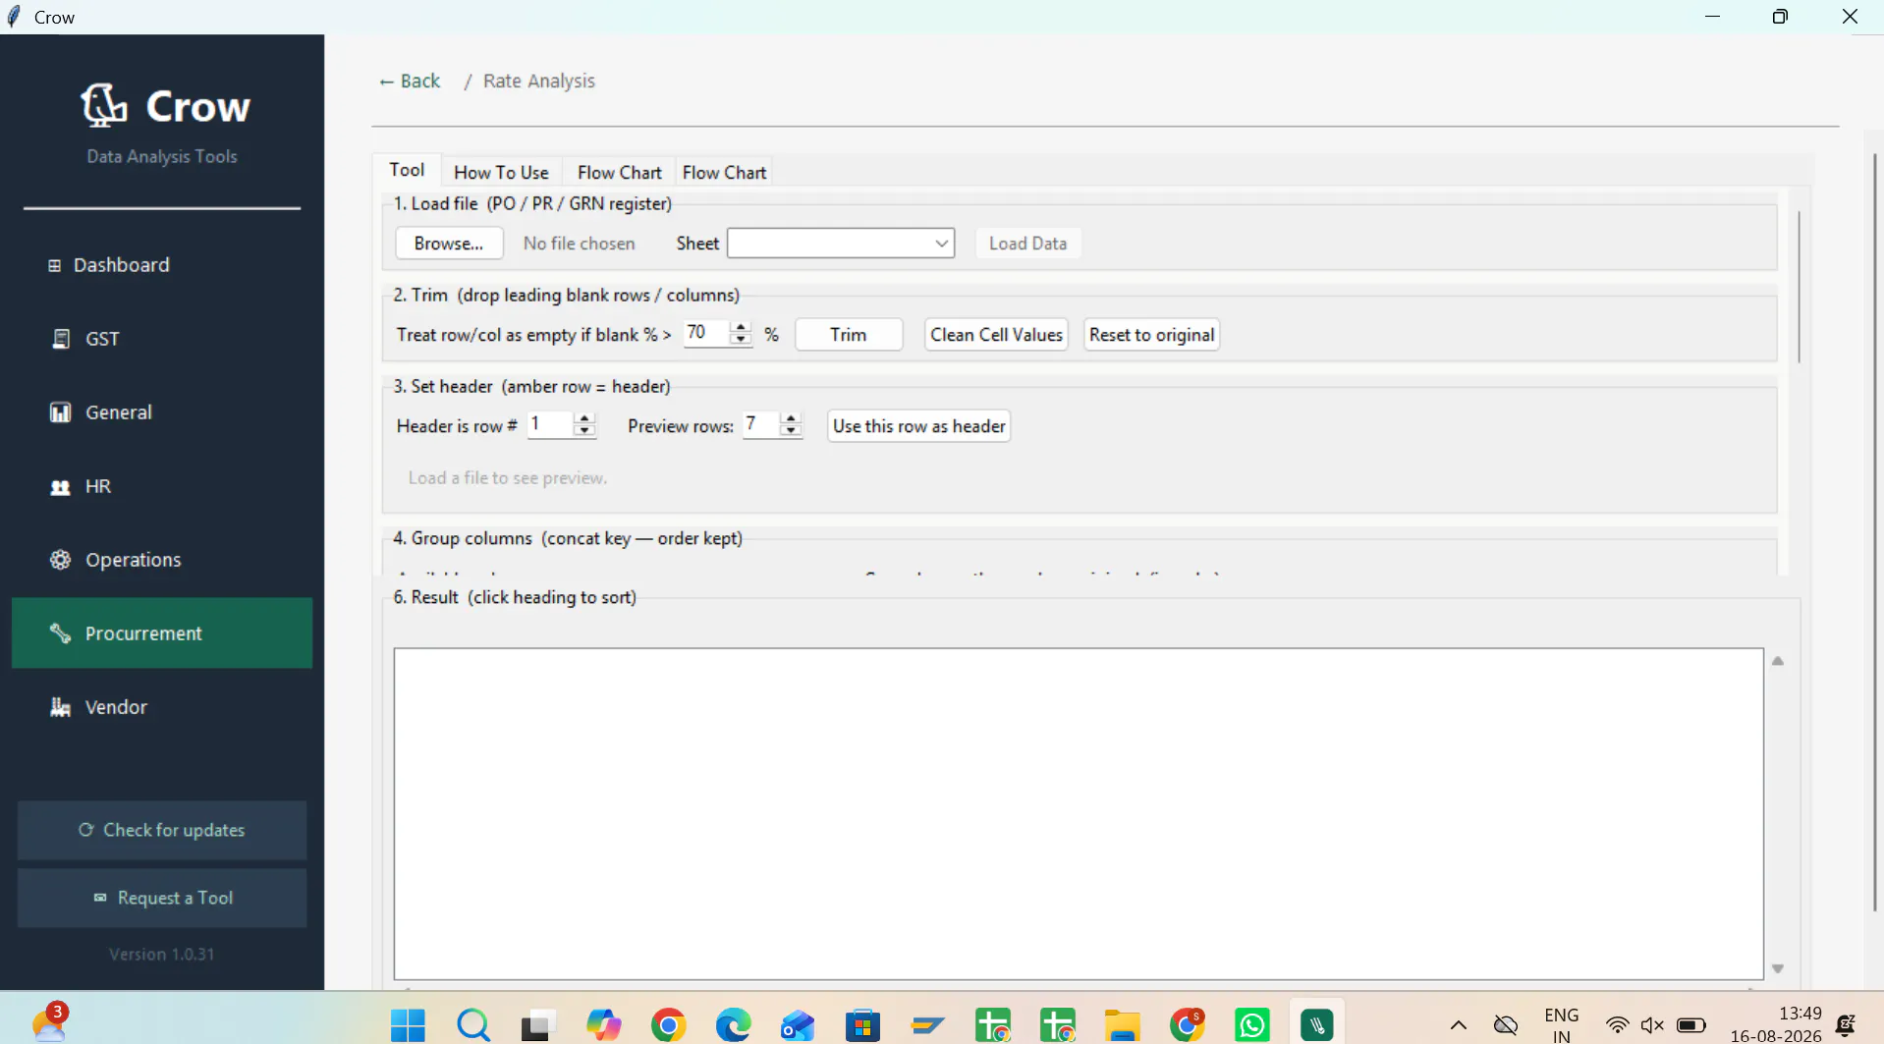The image size is (1884, 1044).
Task: Click Check for updates button
Action: click(x=162, y=830)
